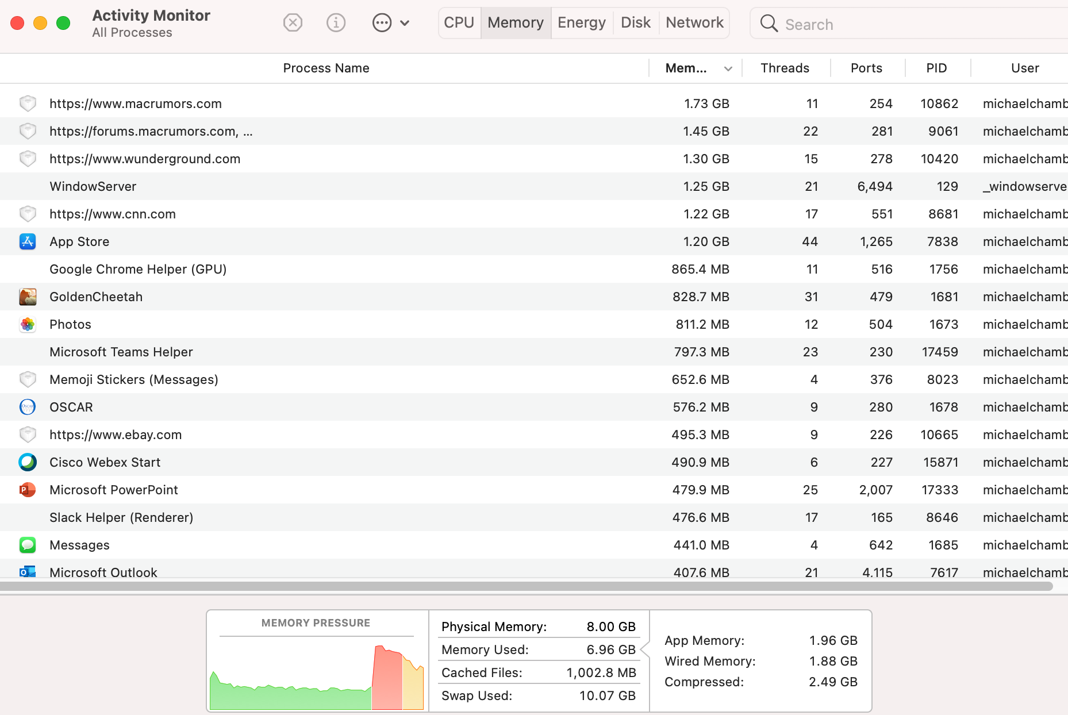
Task: Sort by Ports column header
Action: tap(866, 68)
